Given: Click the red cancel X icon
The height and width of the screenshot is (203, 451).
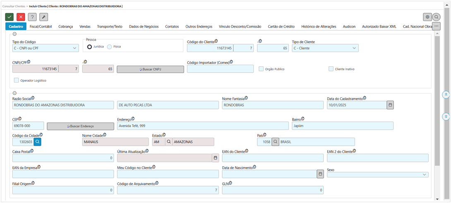Looking at the screenshot, I should tap(21, 17).
